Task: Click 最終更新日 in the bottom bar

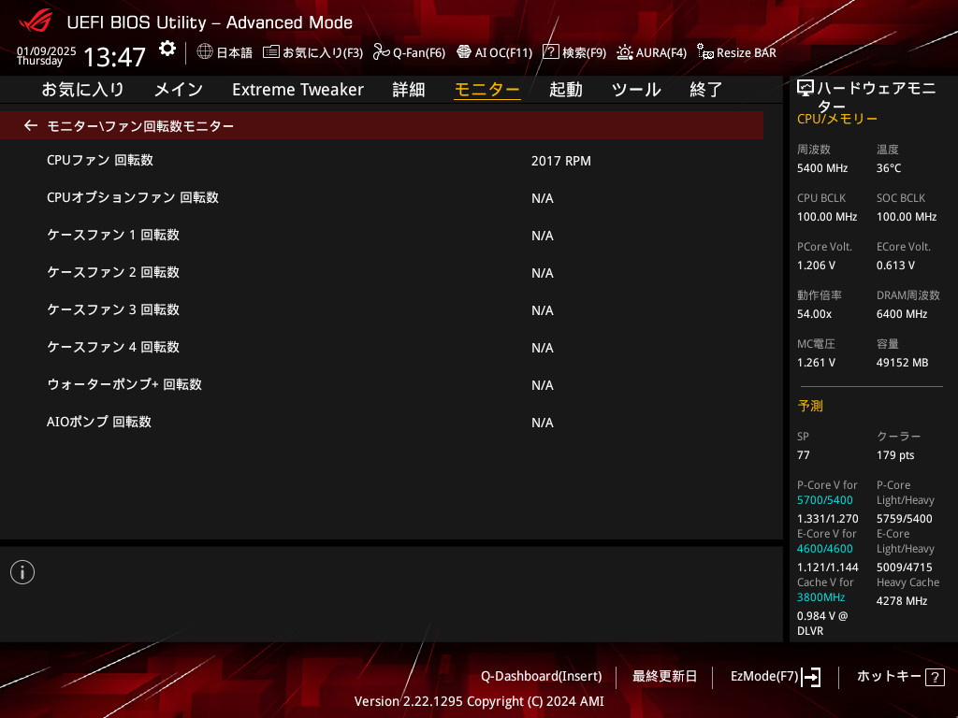Action: click(x=664, y=676)
